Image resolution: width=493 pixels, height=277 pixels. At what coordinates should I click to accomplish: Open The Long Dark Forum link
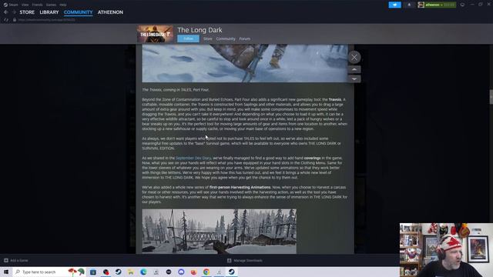pyautogui.click(x=245, y=39)
